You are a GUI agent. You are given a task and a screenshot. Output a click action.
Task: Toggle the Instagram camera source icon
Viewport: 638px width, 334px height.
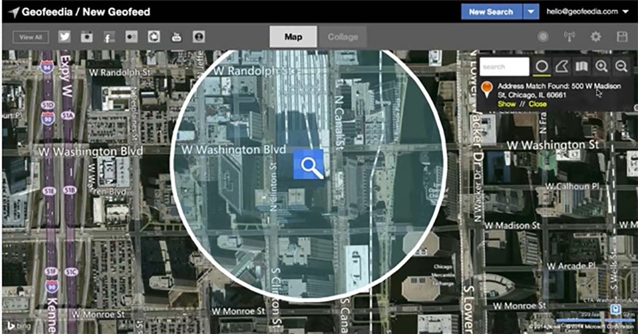(x=87, y=37)
